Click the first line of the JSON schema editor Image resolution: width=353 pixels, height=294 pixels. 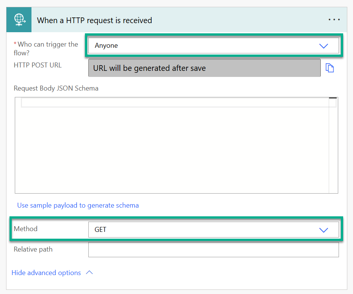coord(175,103)
